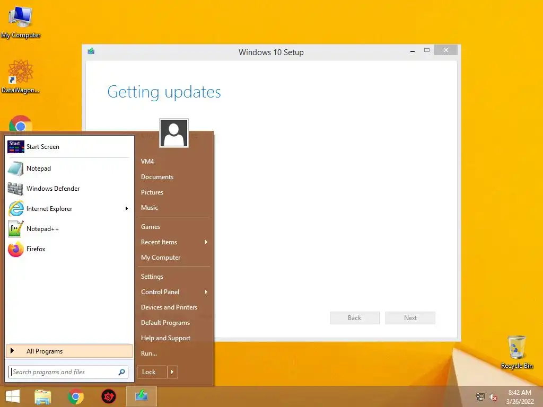Expand All Programs list
543x407 pixels.
[x=69, y=351]
